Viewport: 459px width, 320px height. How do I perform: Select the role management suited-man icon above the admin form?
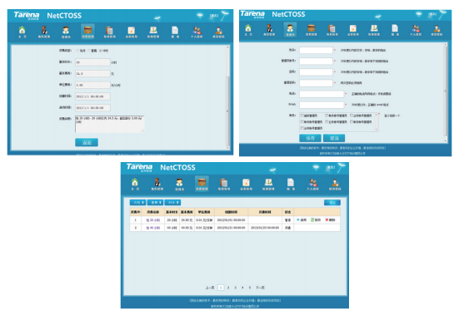coord(269,28)
